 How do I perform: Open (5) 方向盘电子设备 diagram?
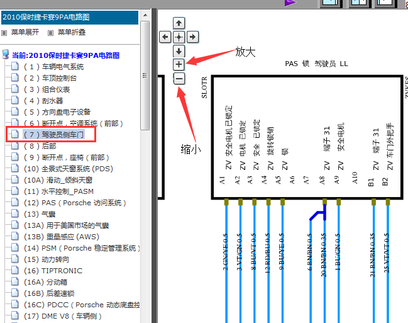coord(57,112)
